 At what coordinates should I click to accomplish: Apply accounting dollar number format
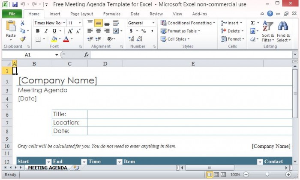coord(131,31)
